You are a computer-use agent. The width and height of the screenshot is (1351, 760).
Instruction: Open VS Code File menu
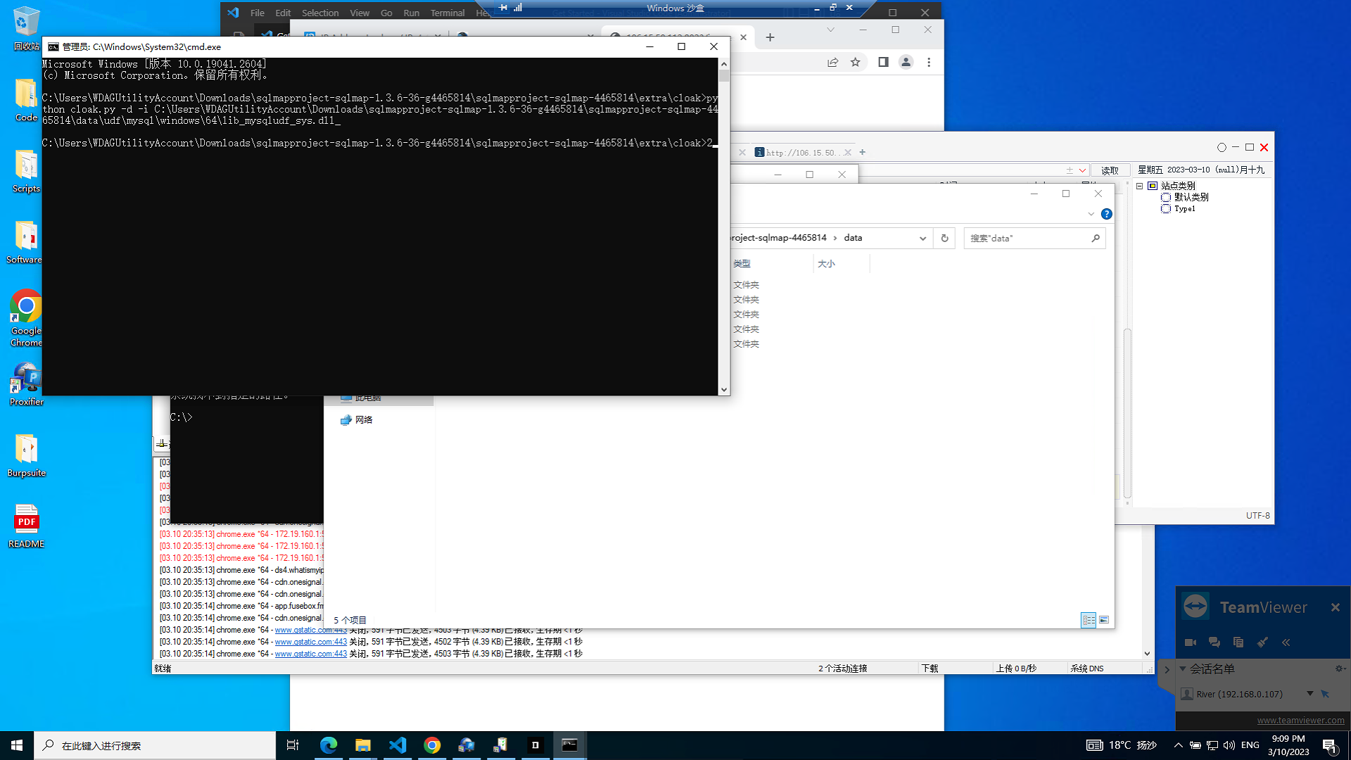pyautogui.click(x=258, y=13)
